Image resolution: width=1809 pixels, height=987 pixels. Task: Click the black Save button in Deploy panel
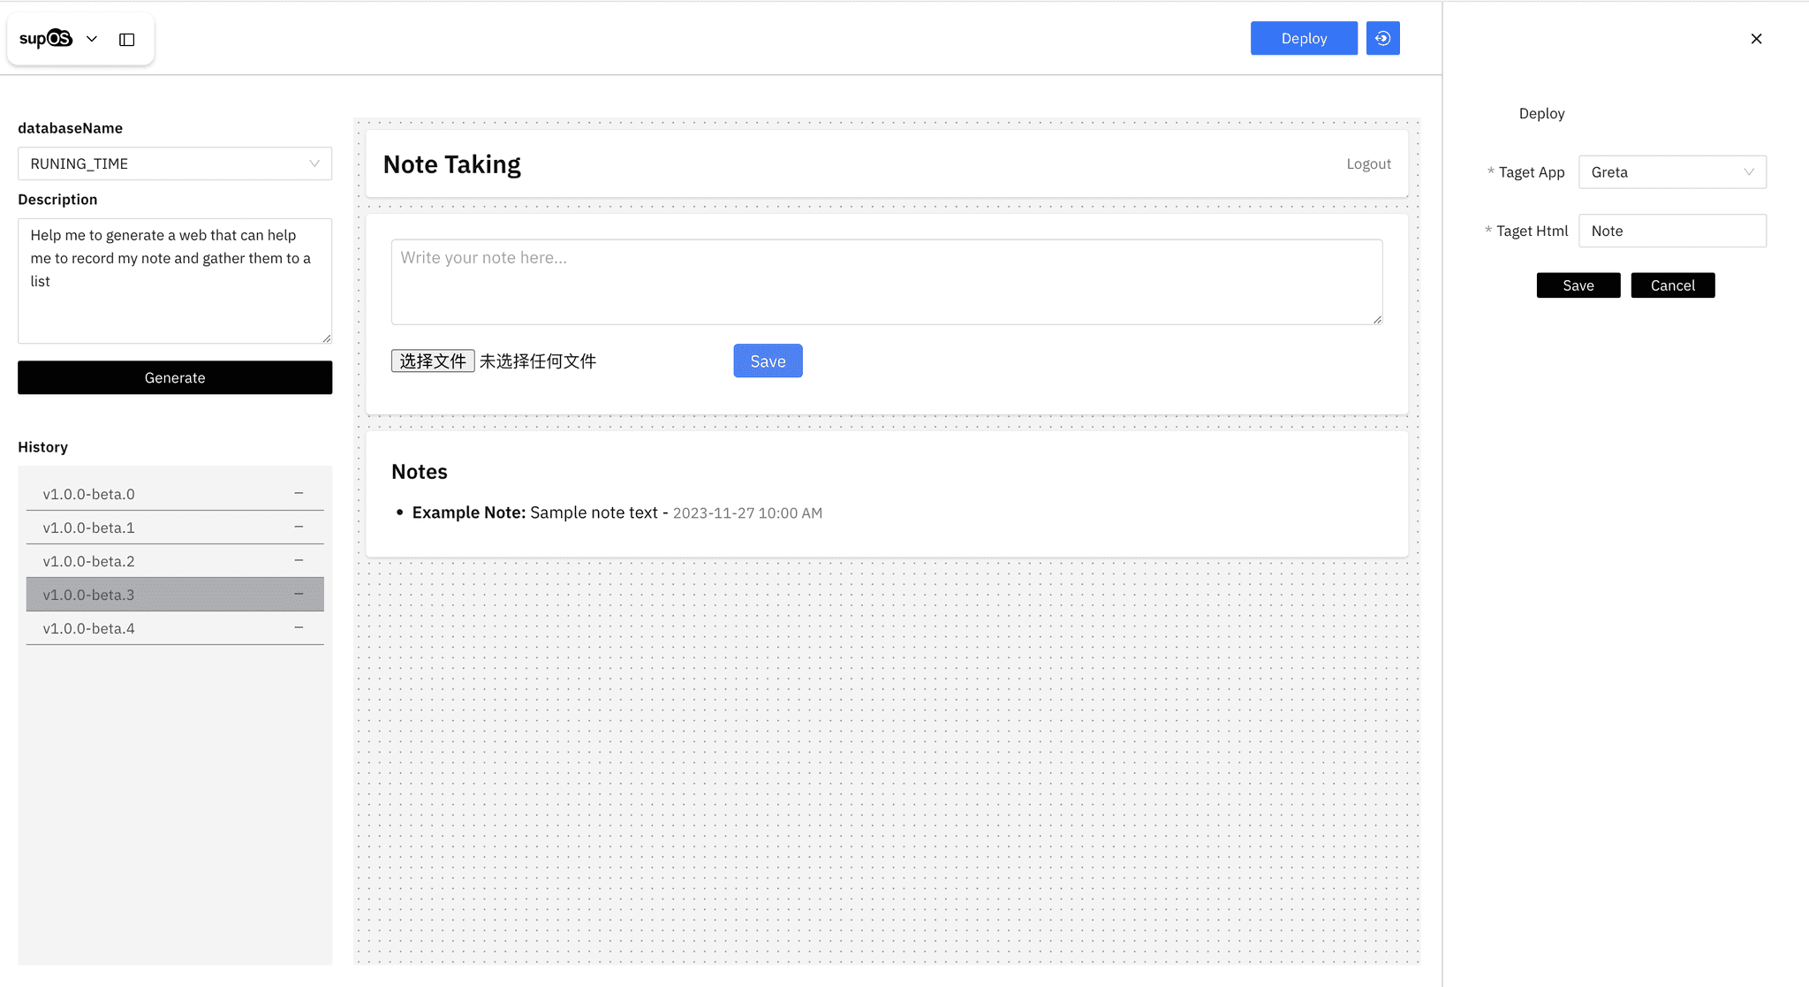1578,285
